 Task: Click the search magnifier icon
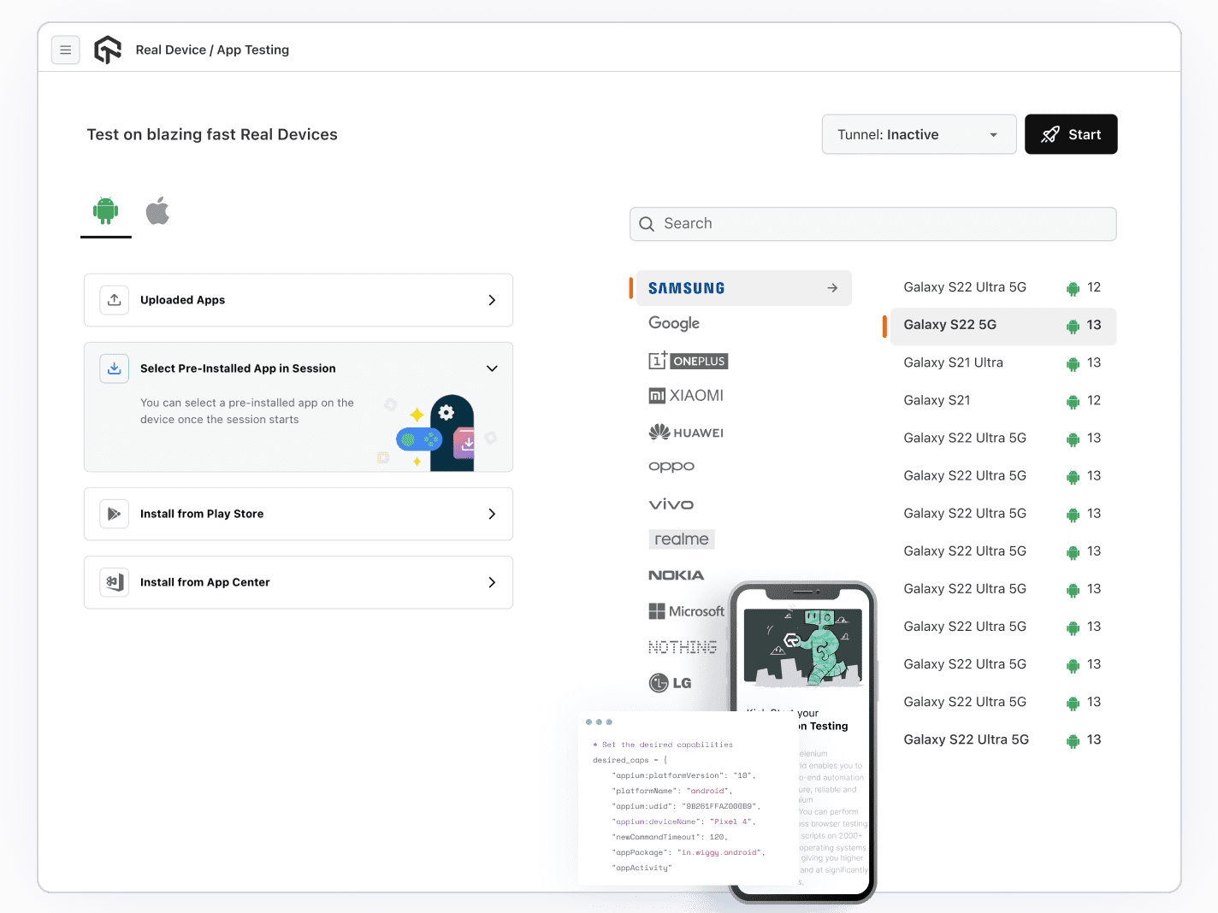[x=647, y=224]
